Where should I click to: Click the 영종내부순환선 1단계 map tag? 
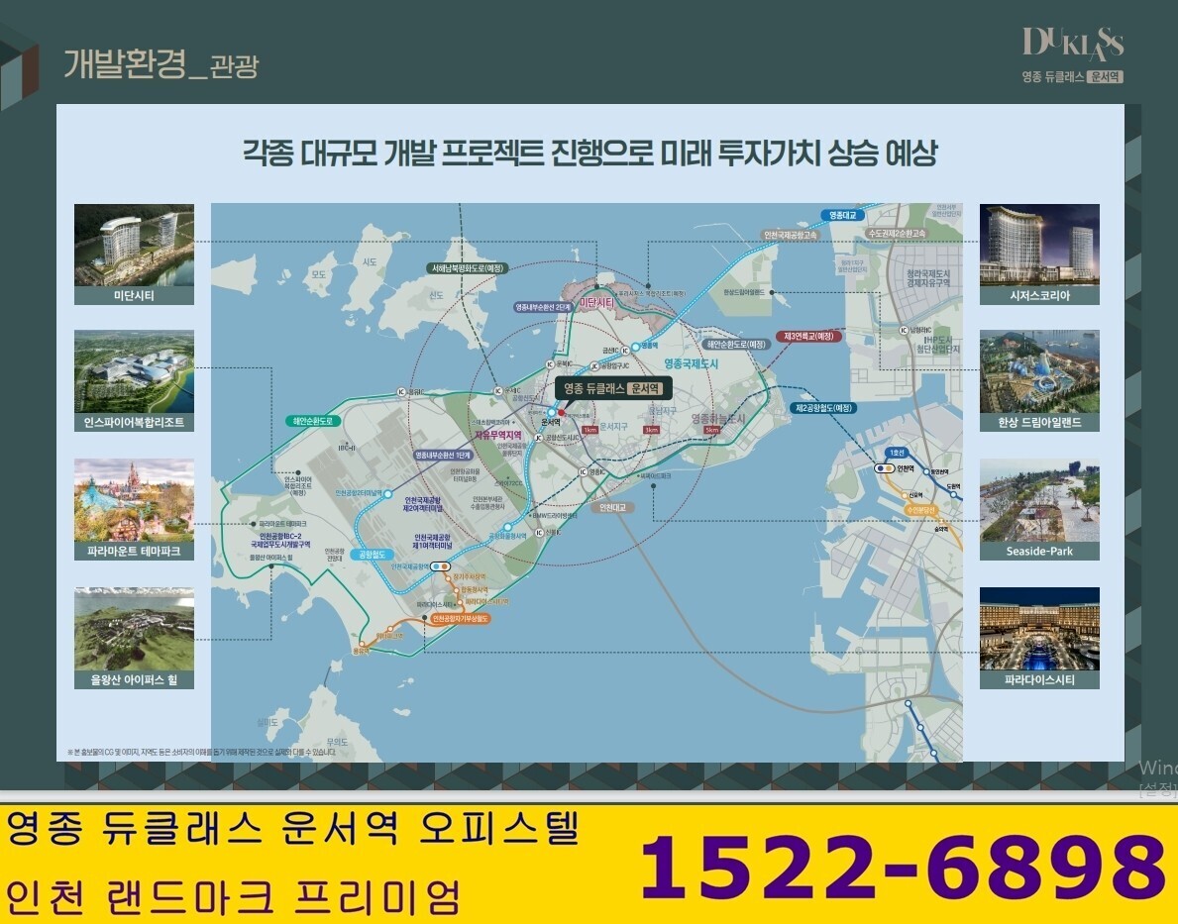443,456
